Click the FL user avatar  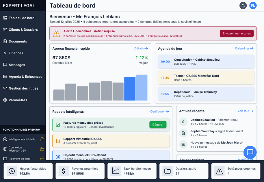coord(253,5)
